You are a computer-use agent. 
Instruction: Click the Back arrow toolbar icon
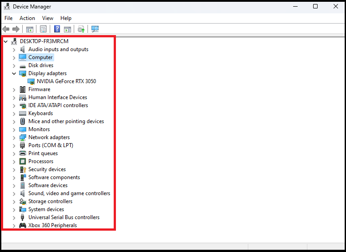(x=6, y=29)
